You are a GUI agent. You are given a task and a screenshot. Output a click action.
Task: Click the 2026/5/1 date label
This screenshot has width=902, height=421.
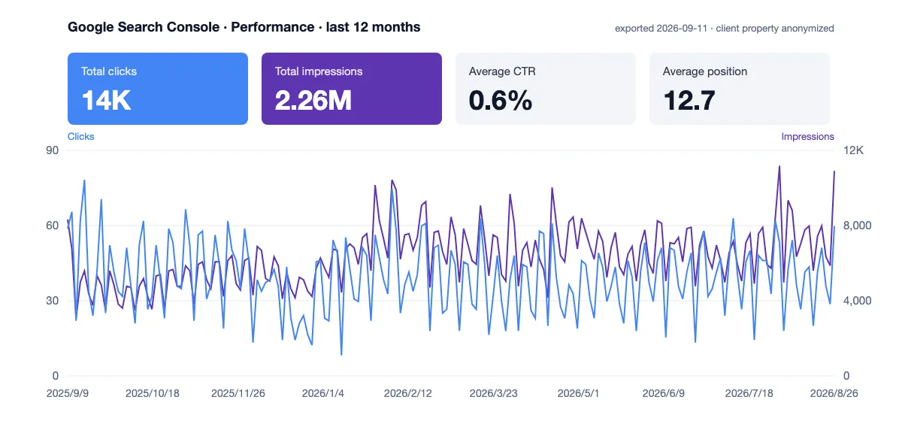(x=579, y=393)
